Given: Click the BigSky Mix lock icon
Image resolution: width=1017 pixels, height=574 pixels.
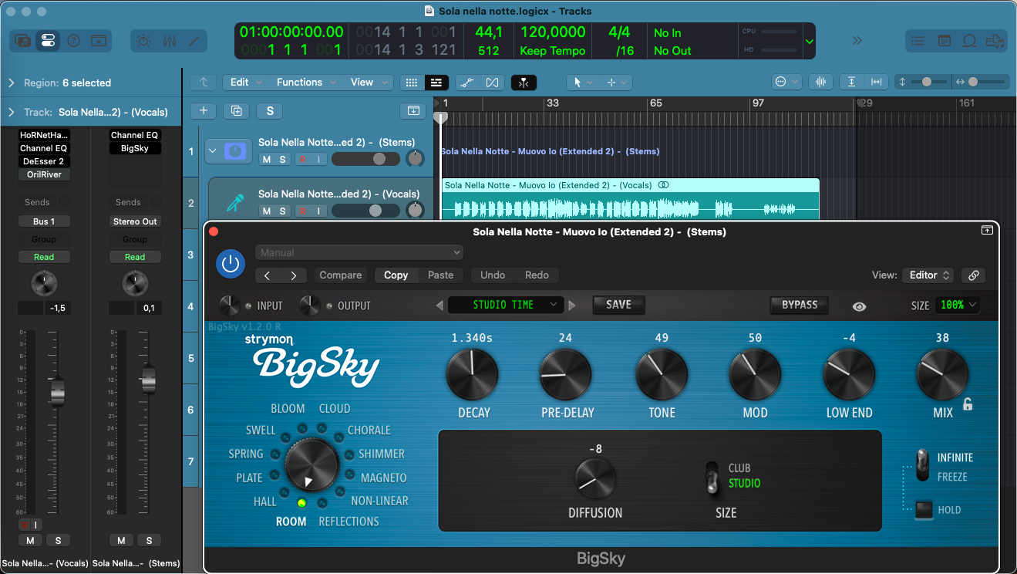Looking at the screenshot, I should click(x=968, y=403).
